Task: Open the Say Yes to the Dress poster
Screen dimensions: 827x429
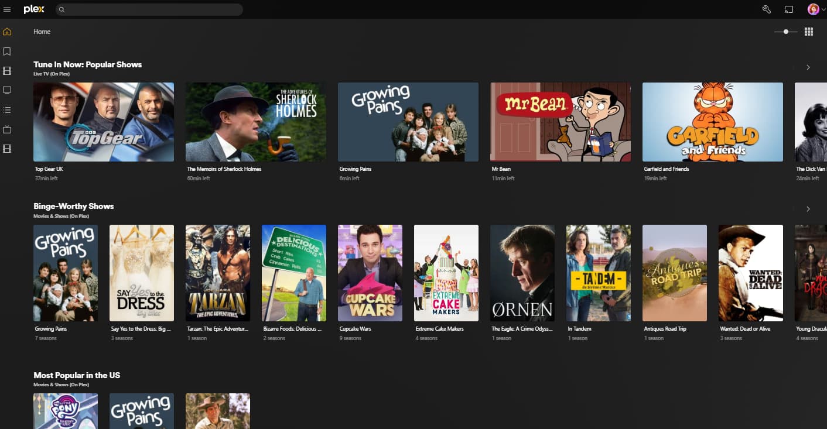Action: [x=142, y=273]
